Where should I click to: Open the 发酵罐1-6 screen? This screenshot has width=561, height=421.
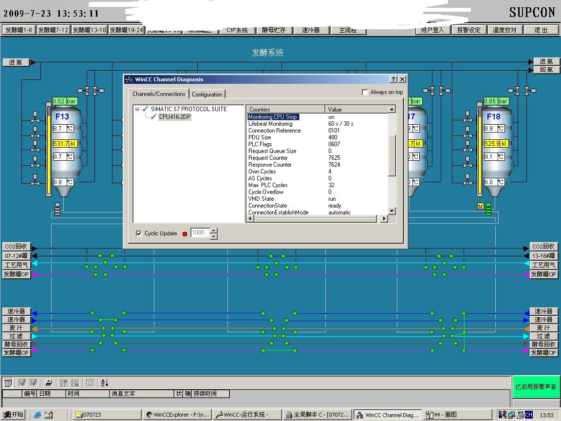19,30
